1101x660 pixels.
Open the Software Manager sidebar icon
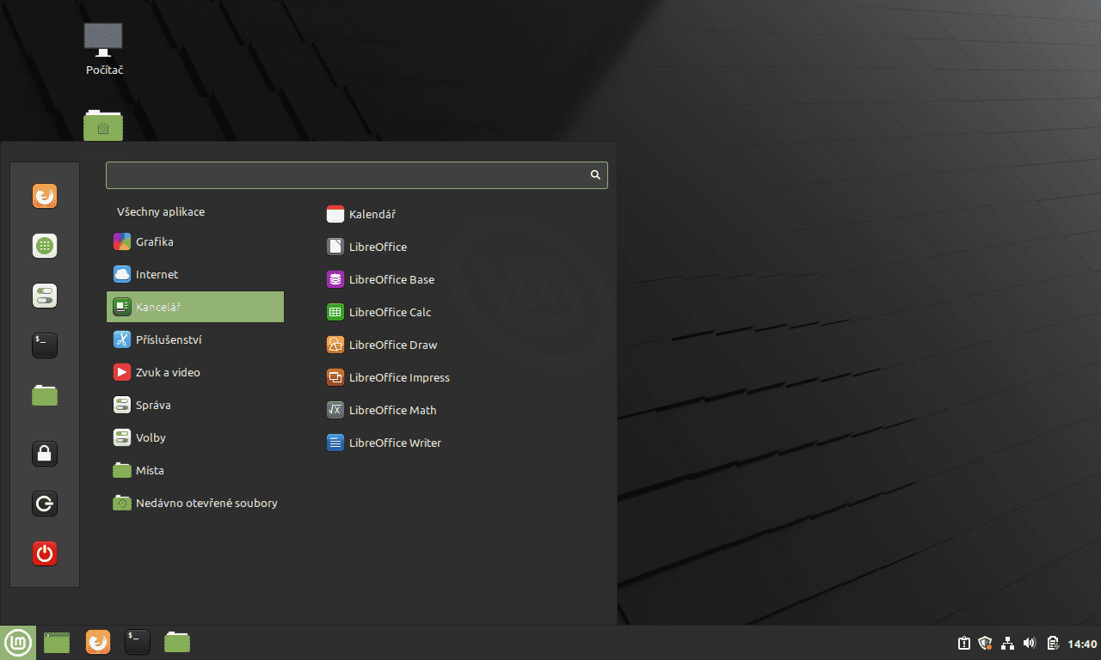click(x=44, y=245)
